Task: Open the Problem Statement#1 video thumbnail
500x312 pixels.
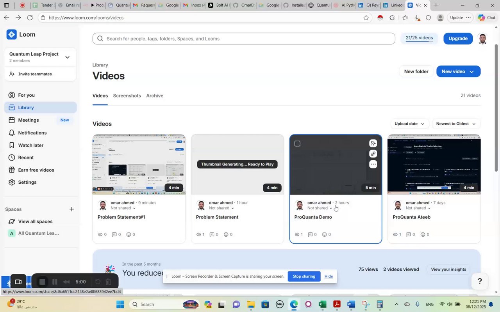Action: [x=139, y=164]
